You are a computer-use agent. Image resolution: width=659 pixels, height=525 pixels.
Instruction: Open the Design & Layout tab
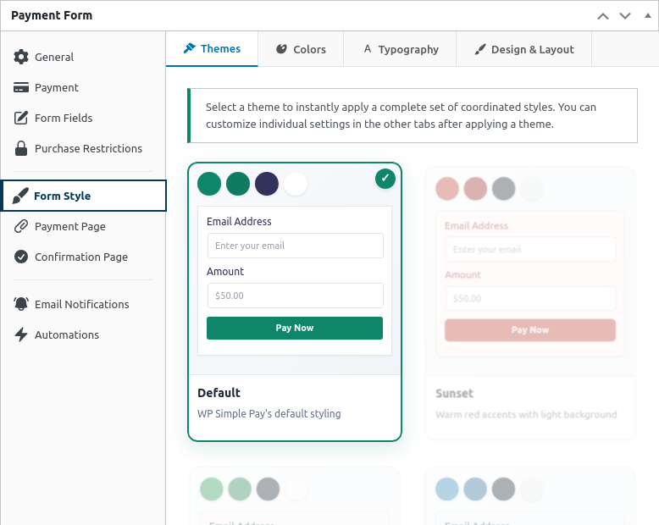click(x=523, y=49)
